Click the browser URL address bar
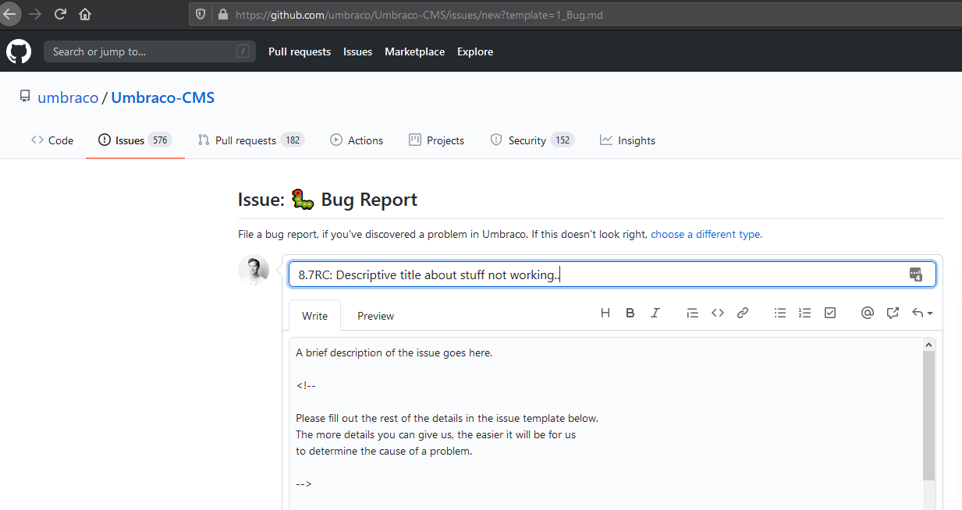 click(x=575, y=15)
